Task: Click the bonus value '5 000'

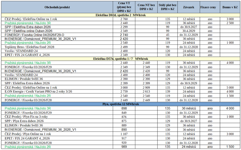Action: coord(230,88)
